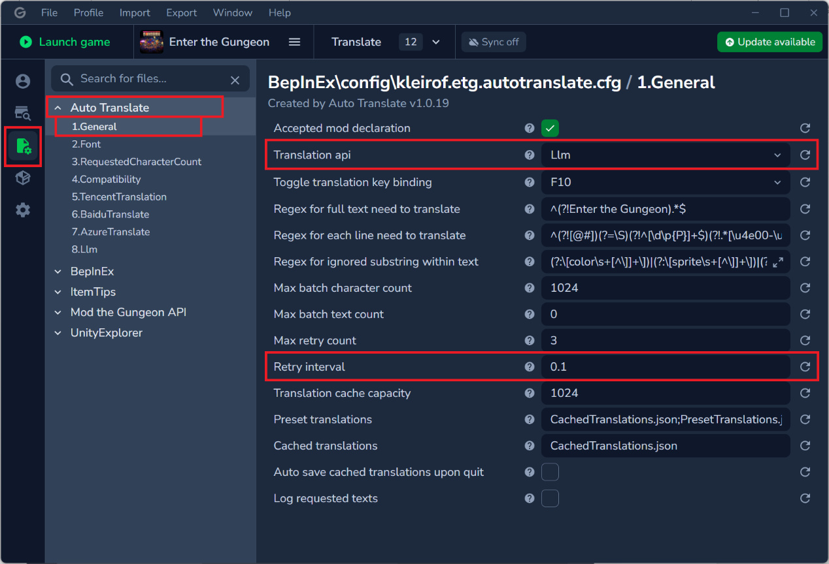Open the mod browser sidebar icon
The width and height of the screenshot is (829, 564).
23,114
